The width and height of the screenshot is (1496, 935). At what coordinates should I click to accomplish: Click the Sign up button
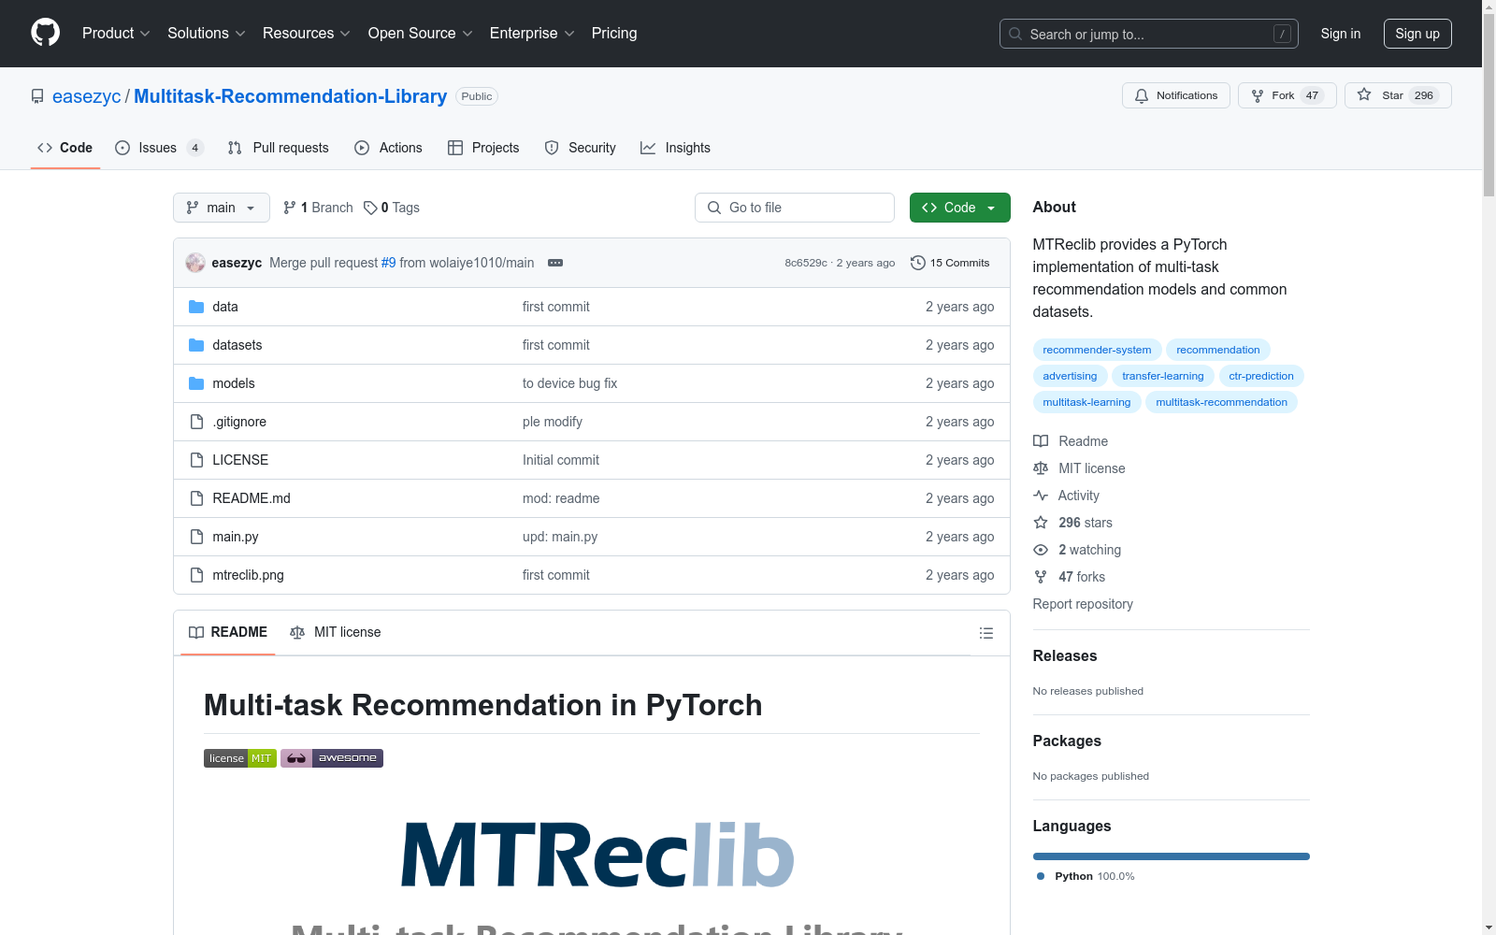tap(1417, 34)
